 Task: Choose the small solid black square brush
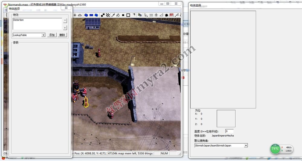(123, 15)
